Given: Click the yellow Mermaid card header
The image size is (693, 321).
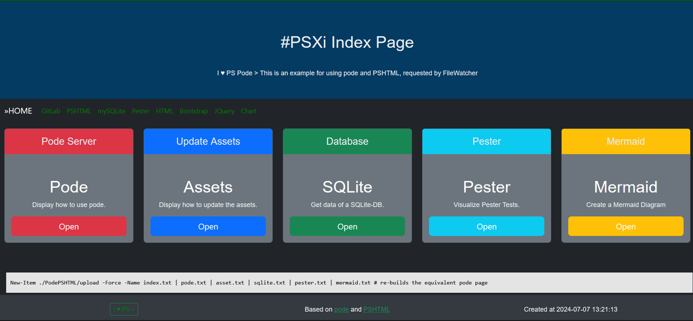Looking at the screenshot, I should (x=625, y=141).
